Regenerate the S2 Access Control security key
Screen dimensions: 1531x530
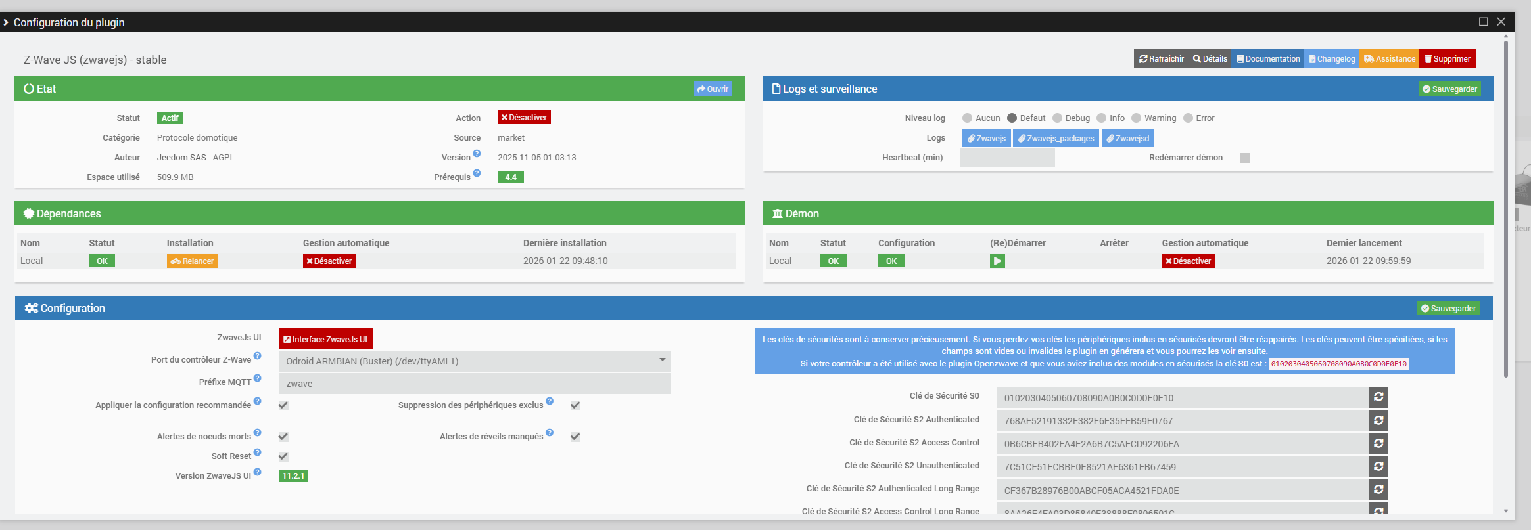(x=1378, y=443)
